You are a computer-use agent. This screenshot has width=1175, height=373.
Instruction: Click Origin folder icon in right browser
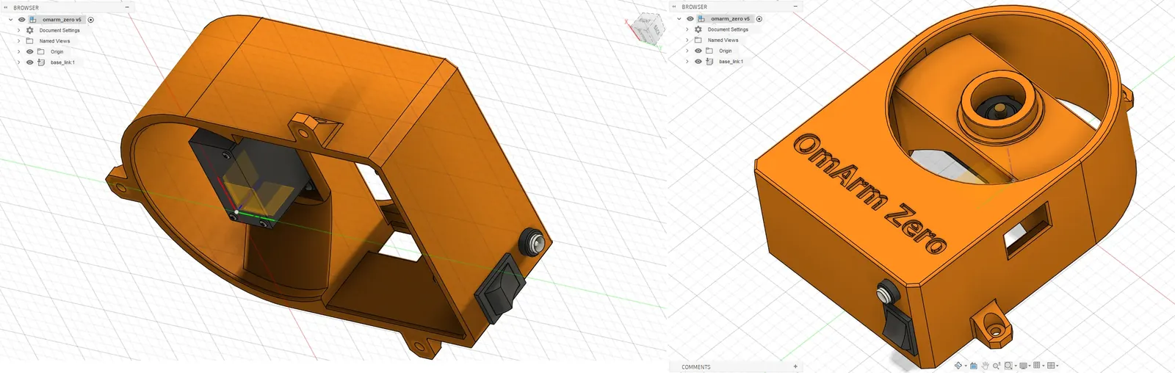709,51
